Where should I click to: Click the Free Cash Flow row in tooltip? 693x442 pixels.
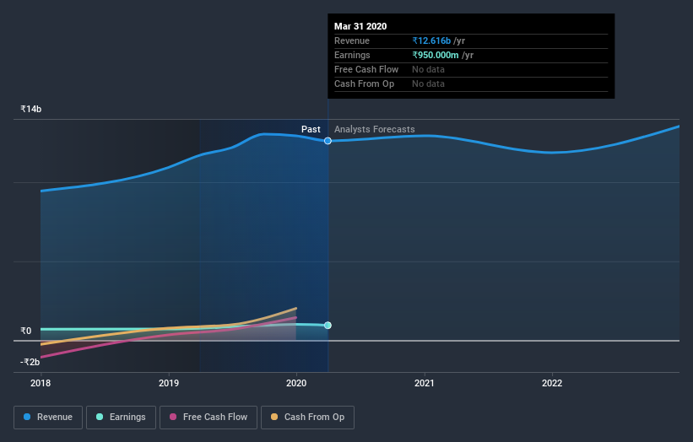pos(471,70)
